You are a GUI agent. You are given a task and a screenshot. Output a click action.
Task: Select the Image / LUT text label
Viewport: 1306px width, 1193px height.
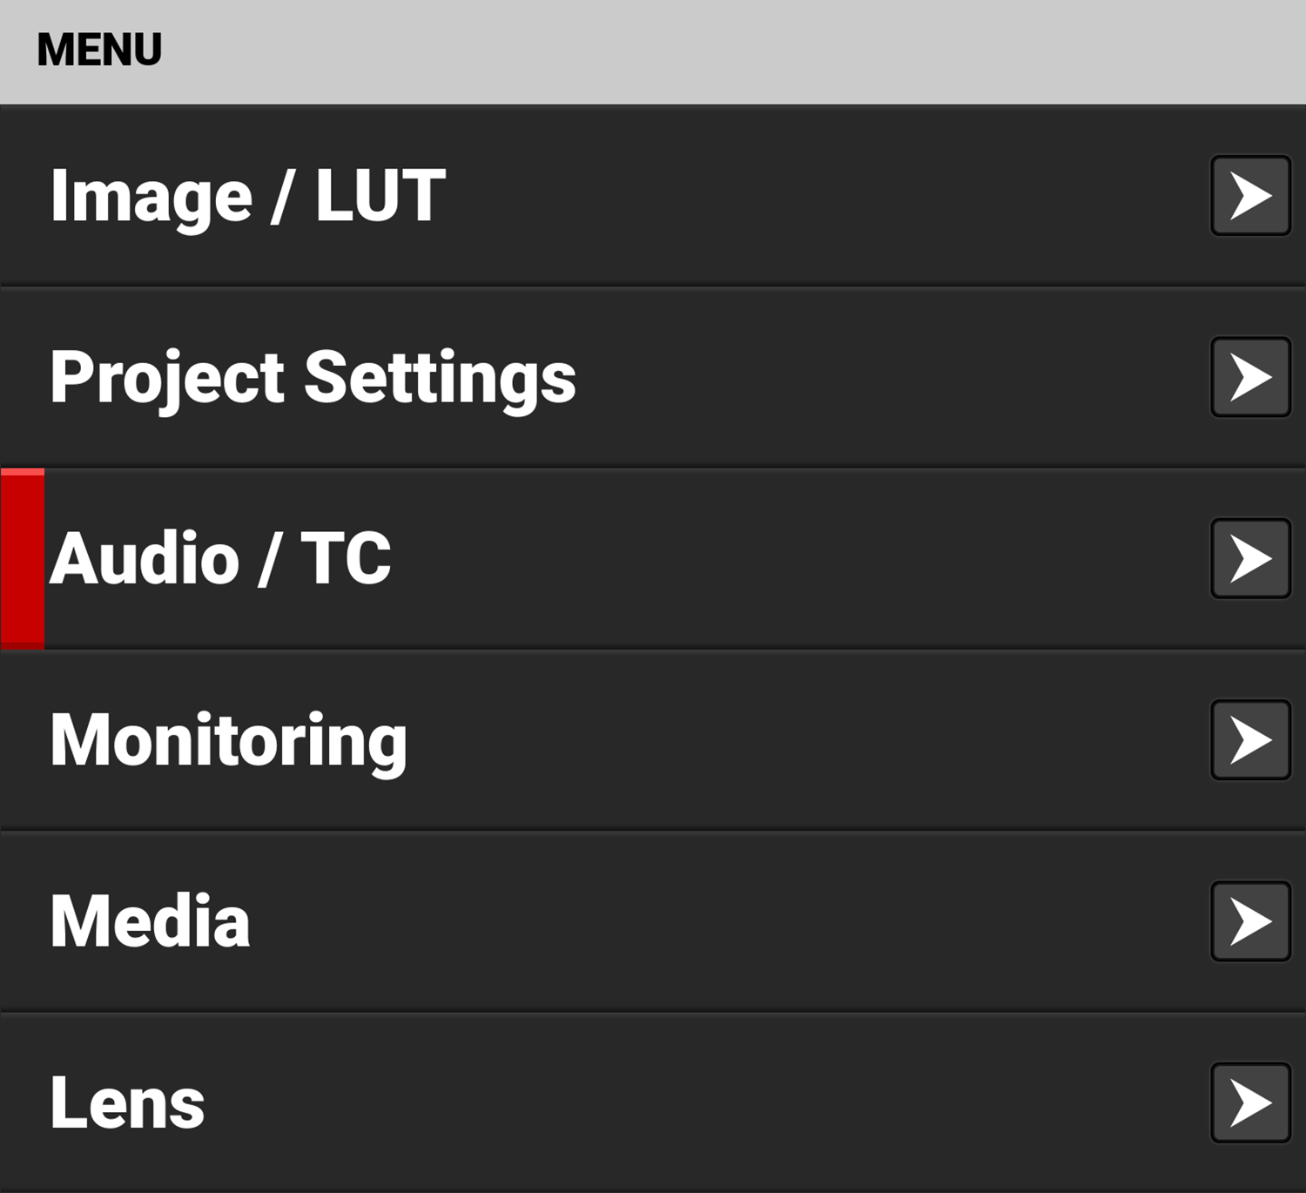pyautogui.click(x=248, y=196)
